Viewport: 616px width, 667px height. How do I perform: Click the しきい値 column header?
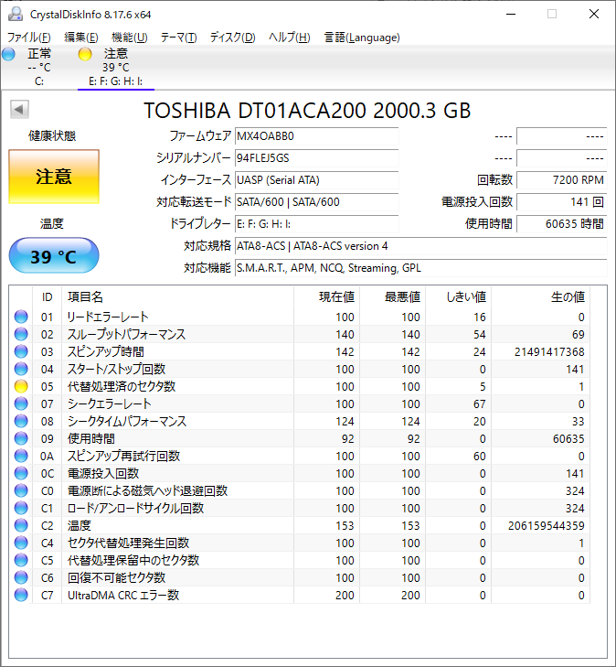click(459, 297)
